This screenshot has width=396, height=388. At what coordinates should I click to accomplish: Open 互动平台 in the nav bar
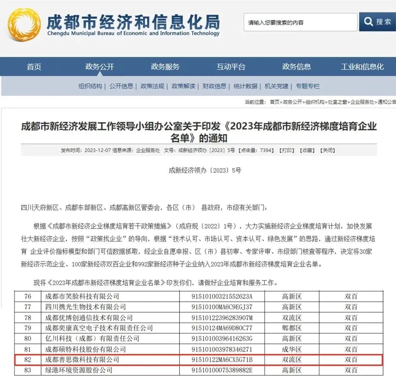click(x=231, y=67)
